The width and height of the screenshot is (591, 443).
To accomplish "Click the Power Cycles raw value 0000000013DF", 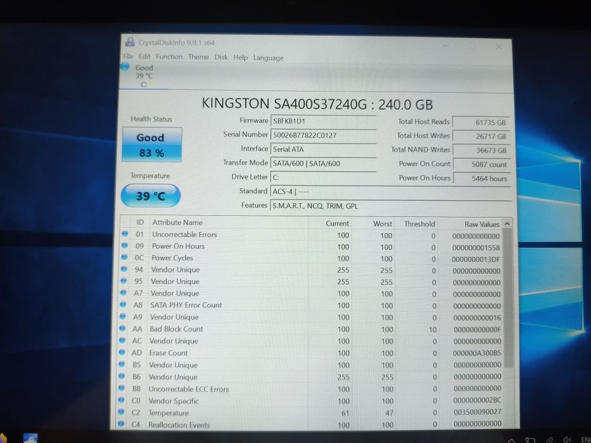I will click(x=476, y=259).
